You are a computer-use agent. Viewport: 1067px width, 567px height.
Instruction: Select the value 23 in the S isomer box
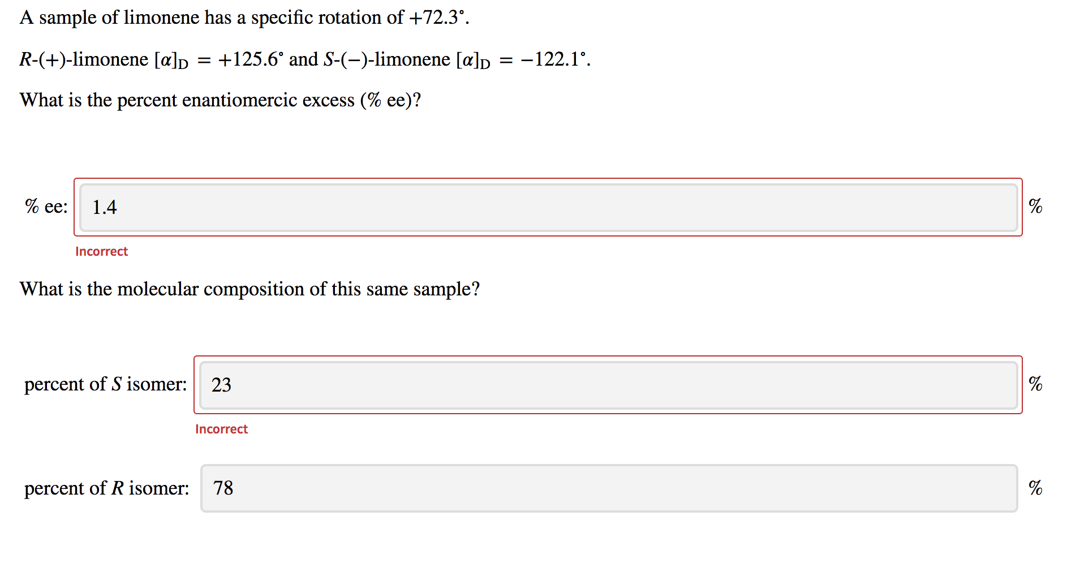pos(221,385)
